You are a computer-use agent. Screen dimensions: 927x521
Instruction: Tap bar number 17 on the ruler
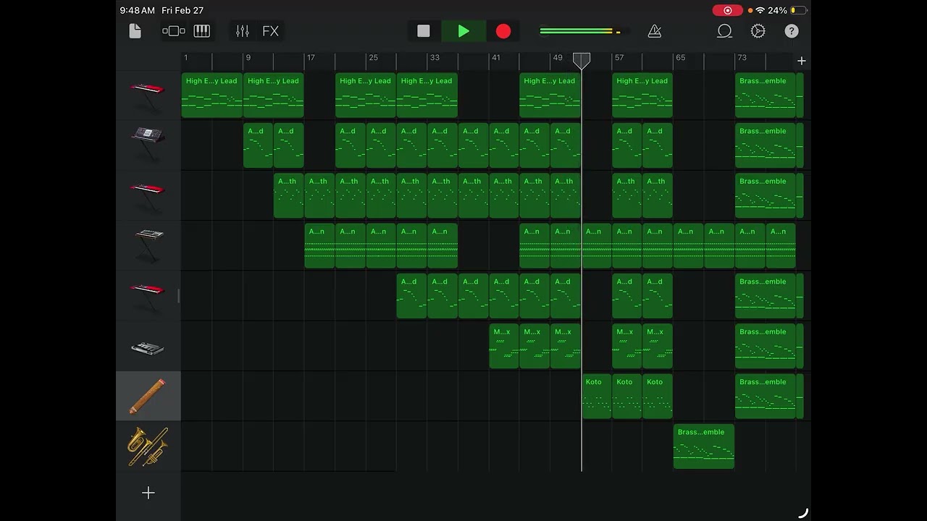(310, 57)
